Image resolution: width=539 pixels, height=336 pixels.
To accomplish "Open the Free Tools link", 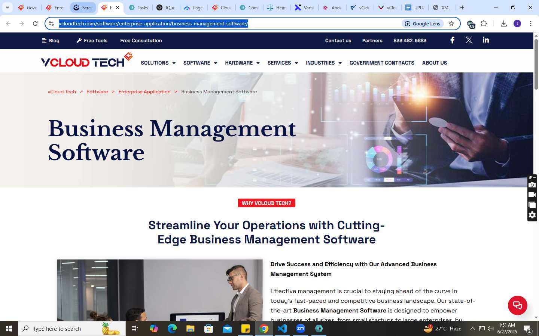I will coord(92,40).
